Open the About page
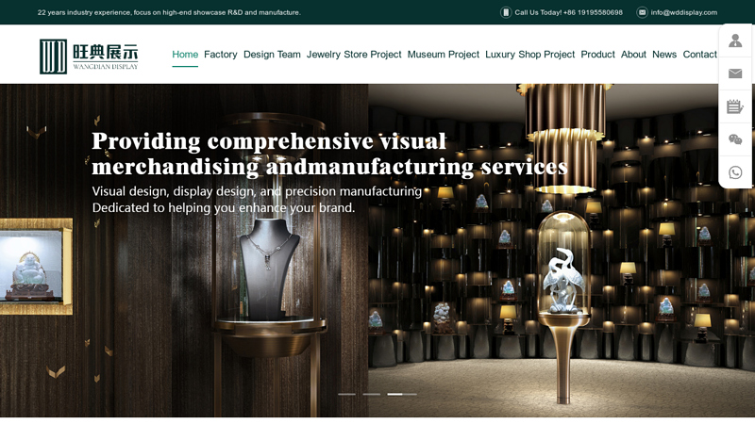Image resolution: width=755 pixels, height=424 pixels. coord(633,55)
